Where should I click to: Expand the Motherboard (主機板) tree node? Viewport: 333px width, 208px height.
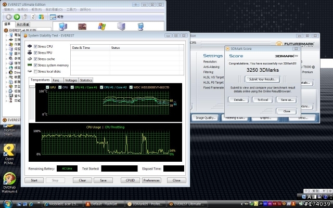coord(6,40)
